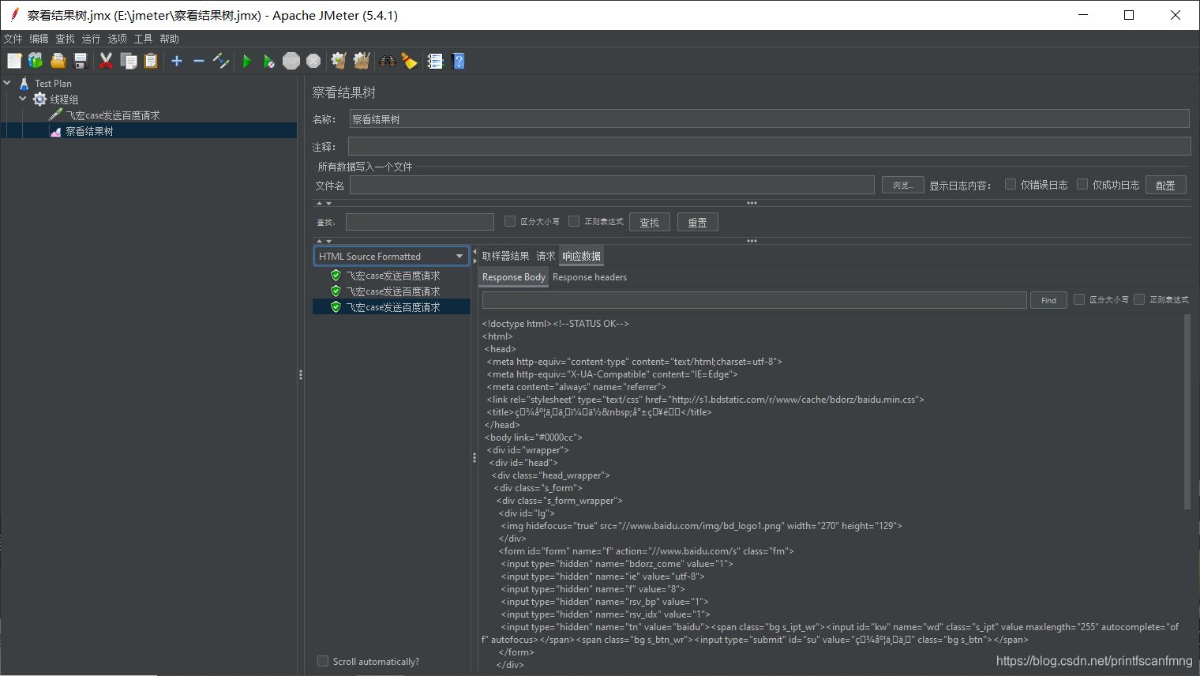Collapse all nodes with minus icon
The image size is (1200, 676).
[x=199, y=61]
